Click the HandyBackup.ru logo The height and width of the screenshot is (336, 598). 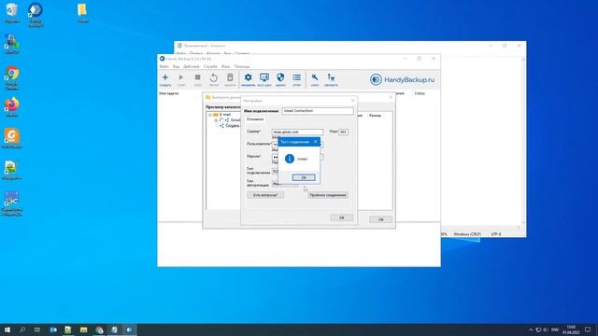(x=402, y=79)
